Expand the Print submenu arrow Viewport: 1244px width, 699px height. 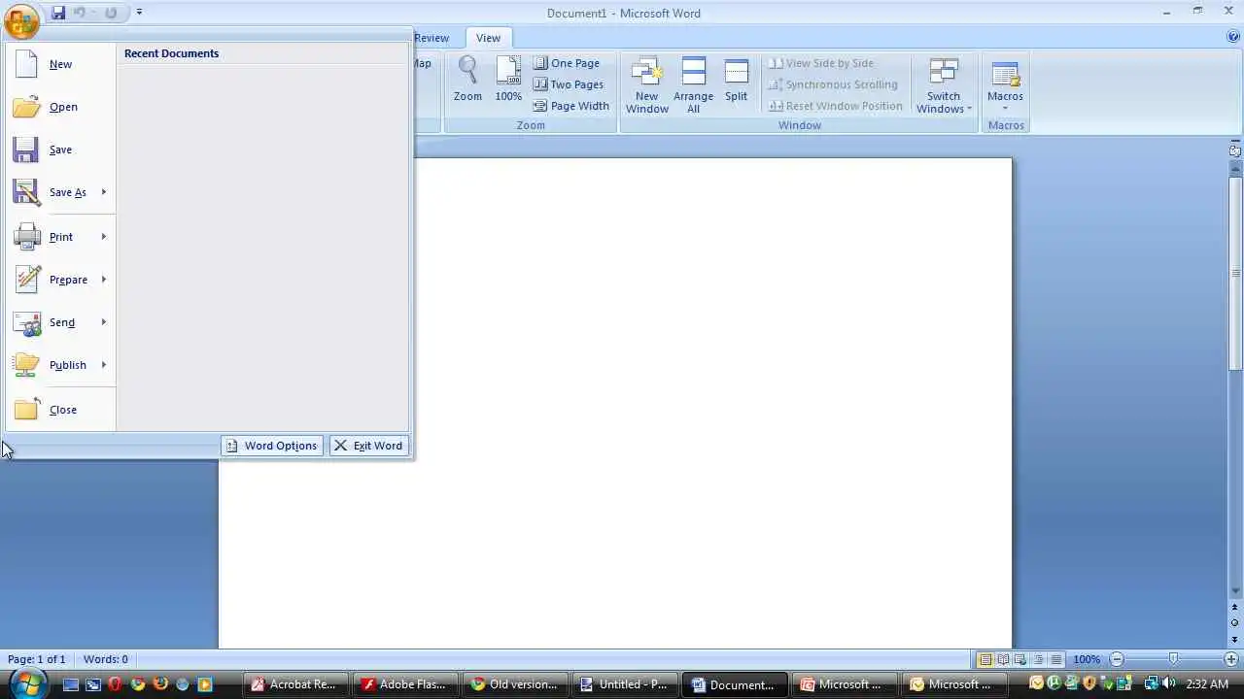click(104, 237)
